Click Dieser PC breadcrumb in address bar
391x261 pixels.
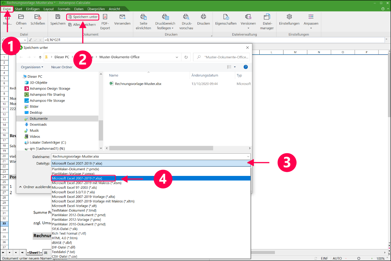click(x=62, y=57)
